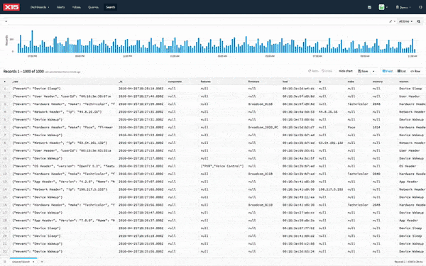Screen dimensions: 426x266
Task: Switch to Field view
Action: 388,71
